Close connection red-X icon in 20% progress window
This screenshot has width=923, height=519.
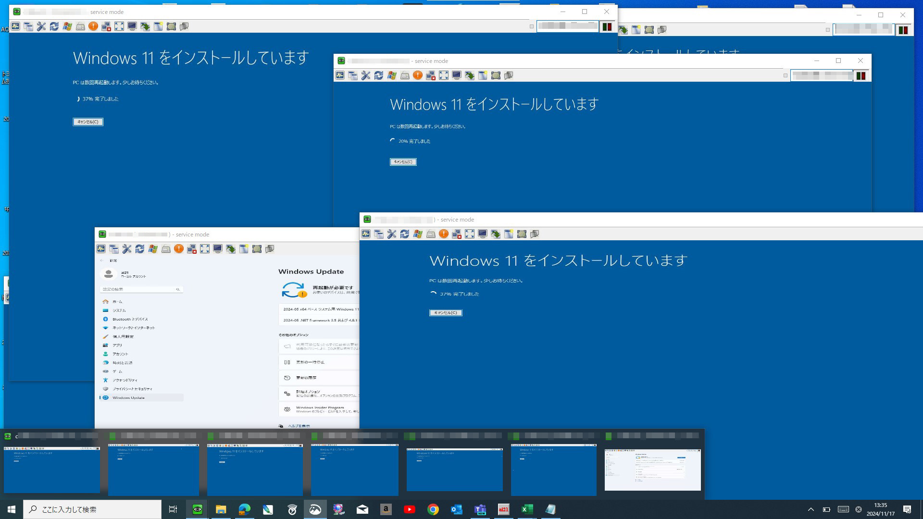pos(431,75)
